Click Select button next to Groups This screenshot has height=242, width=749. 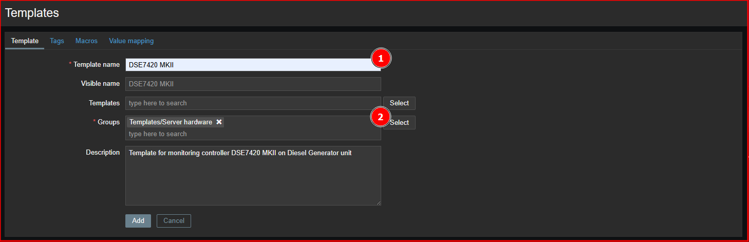pyautogui.click(x=399, y=123)
